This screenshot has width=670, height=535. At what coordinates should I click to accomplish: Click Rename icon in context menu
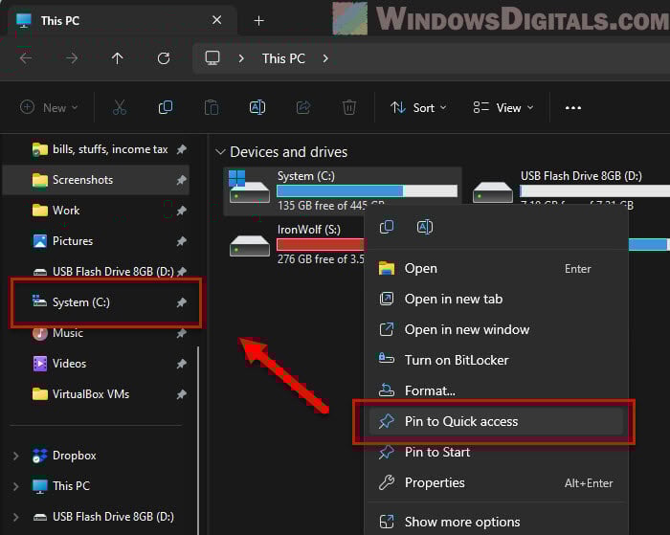(x=425, y=227)
